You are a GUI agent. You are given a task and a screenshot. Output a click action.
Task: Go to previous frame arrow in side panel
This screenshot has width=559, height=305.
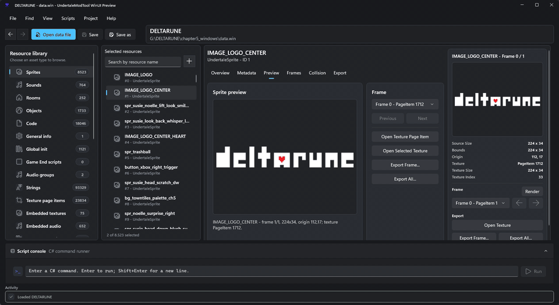pyautogui.click(x=519, y=203)
